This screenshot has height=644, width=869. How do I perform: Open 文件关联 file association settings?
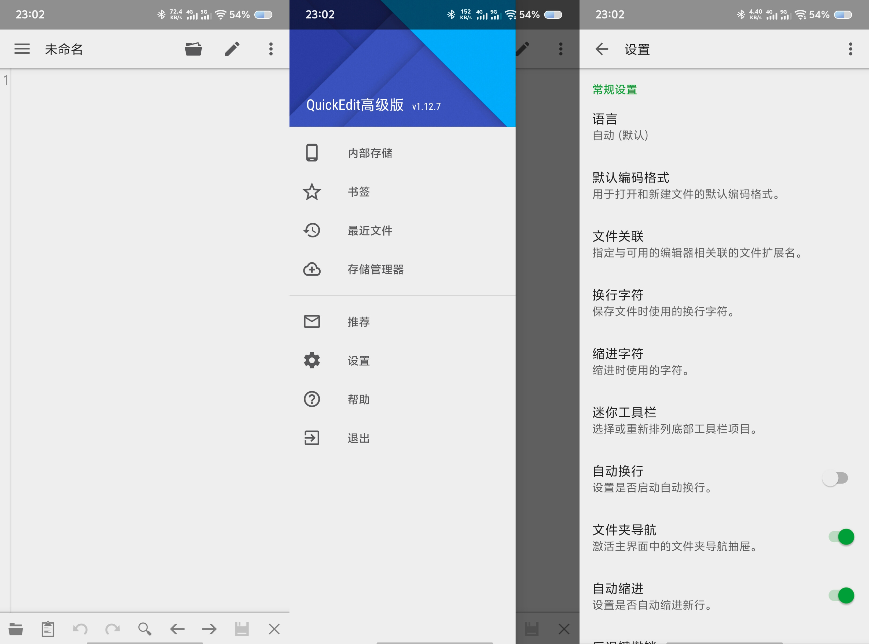click(702, 244)
